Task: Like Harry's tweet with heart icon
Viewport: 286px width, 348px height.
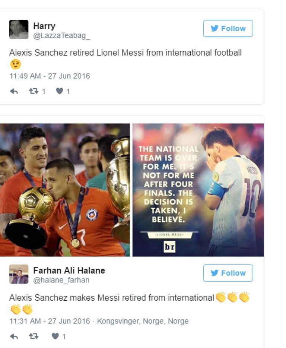Action: pyautogui.click(x=59, y=91)
